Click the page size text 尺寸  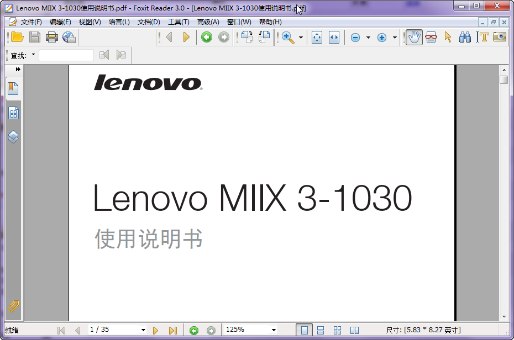pyautogui.click(x=423, y=330)
